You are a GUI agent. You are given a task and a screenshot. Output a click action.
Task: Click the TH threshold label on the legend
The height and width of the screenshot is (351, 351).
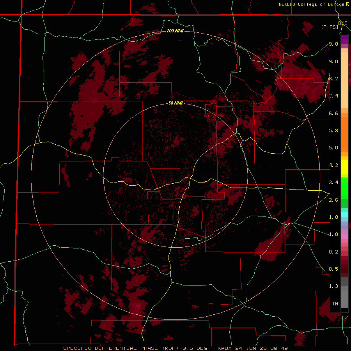[x=335, y=304]
